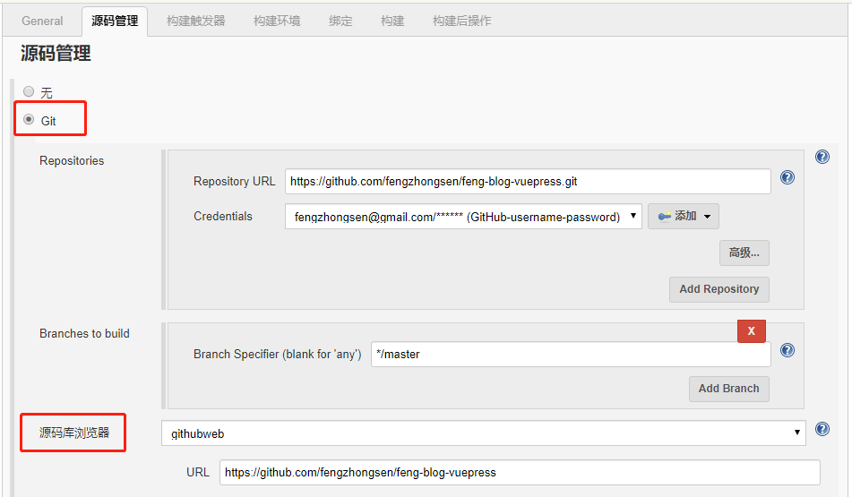Screen dimensions: 852x497
Task: Go to the 构建环境 tab
Action: coord(277,21)
